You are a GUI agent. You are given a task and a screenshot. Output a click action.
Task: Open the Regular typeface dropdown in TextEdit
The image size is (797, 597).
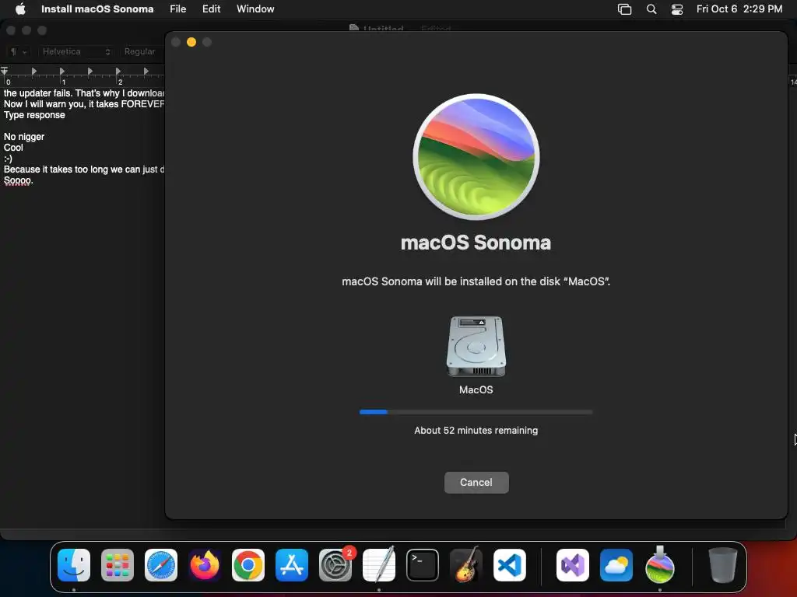(140, 52)
